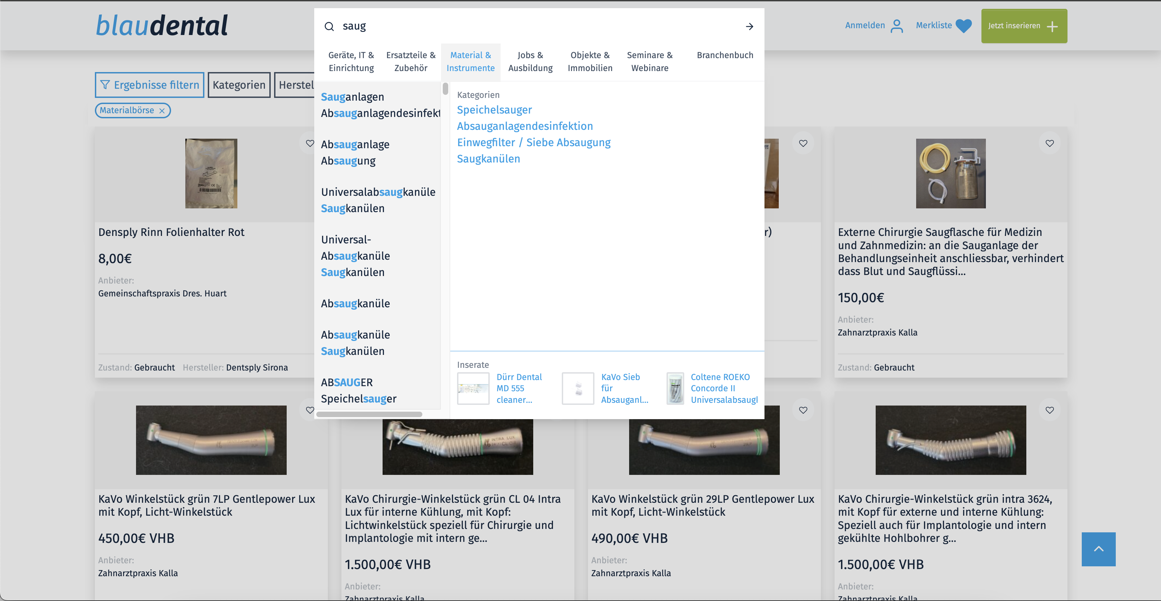Open KaVo Chirurgie-Winkelstück intra 3624 title
The width and height of the screenshot is (1161, 601).
point(945,518)
